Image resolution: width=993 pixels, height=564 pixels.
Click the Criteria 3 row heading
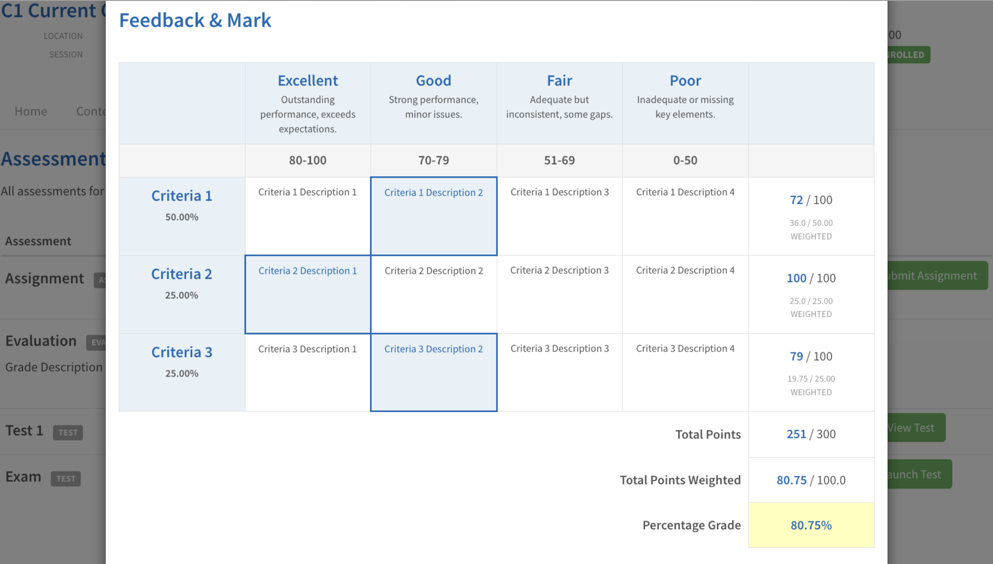pyautogui.click(x=181, y=352)
